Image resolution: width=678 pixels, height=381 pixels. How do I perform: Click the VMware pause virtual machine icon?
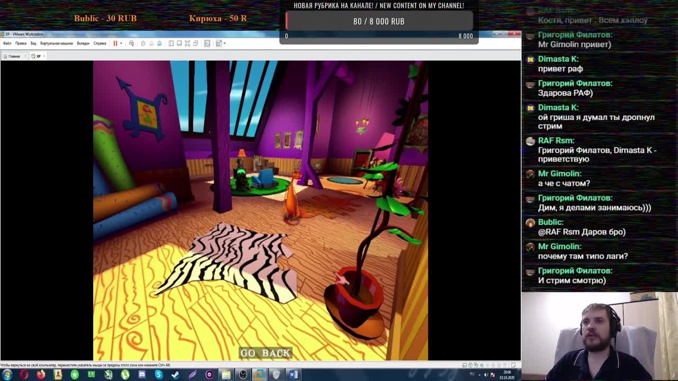pyautogui.click(x=115, y=43)
